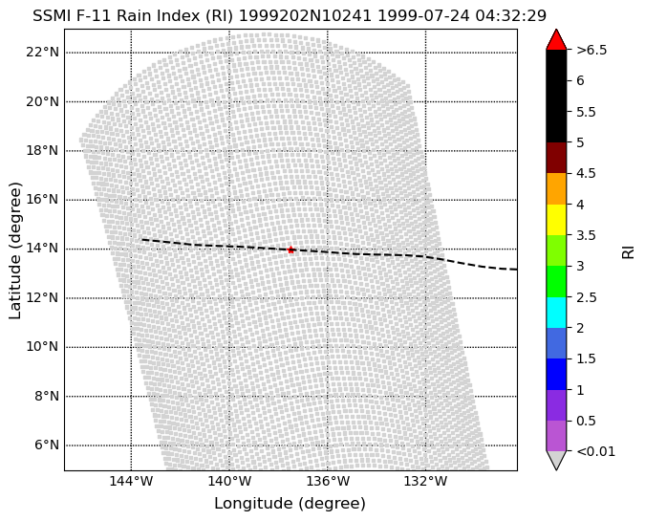Click the '132°W' longitude tick label

[x=425, y=481]
